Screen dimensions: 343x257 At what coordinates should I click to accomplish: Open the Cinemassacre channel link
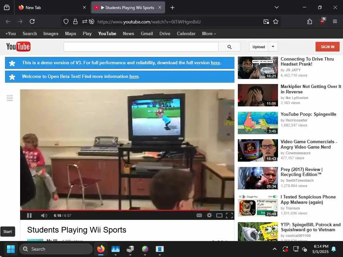coord(298,153)
